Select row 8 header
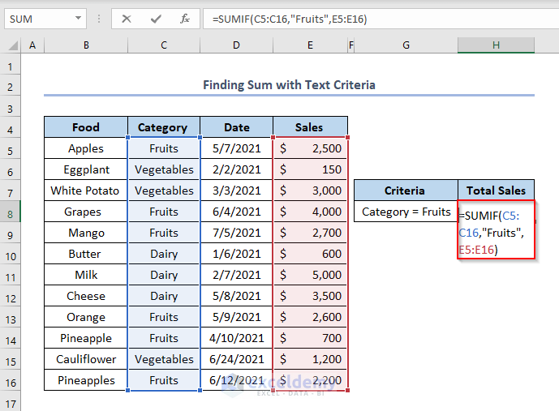Screen dimensions: 559x411 click(x=11, y=212)
